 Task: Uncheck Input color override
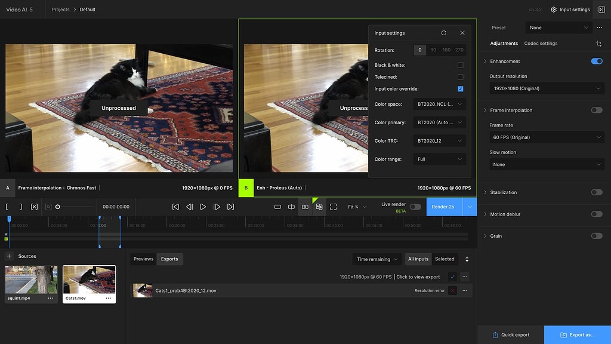coord(460,89)
